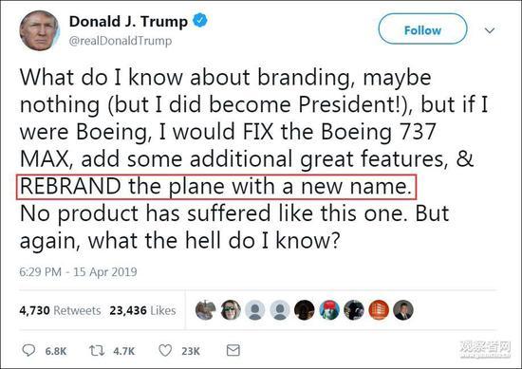Click the 23K like count
This screenshot has height=369, width=522.
pyautogui.click(x=191, y=351)
